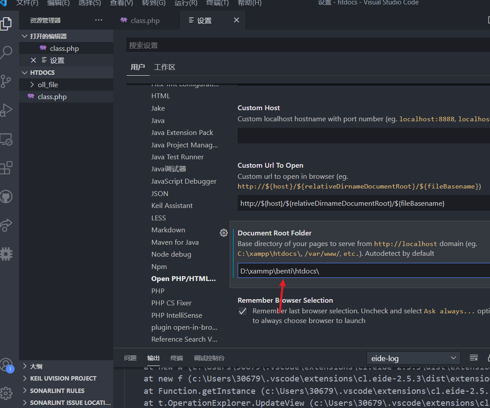Open the Accounts icon with badge
This screenshot has width=490, height=408.
[x=6, y=365]
